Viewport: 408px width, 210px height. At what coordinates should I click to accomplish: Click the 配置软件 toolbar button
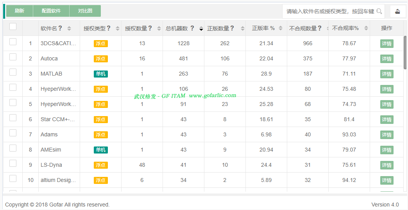click(51, 11)
